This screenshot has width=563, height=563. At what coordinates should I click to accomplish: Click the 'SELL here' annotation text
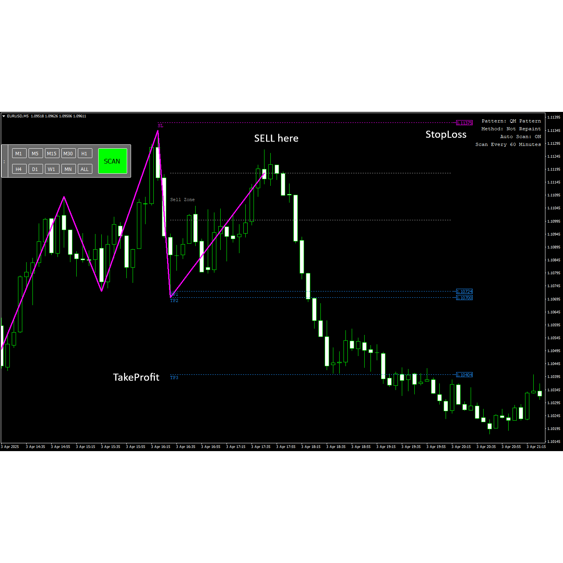point(276,138)
